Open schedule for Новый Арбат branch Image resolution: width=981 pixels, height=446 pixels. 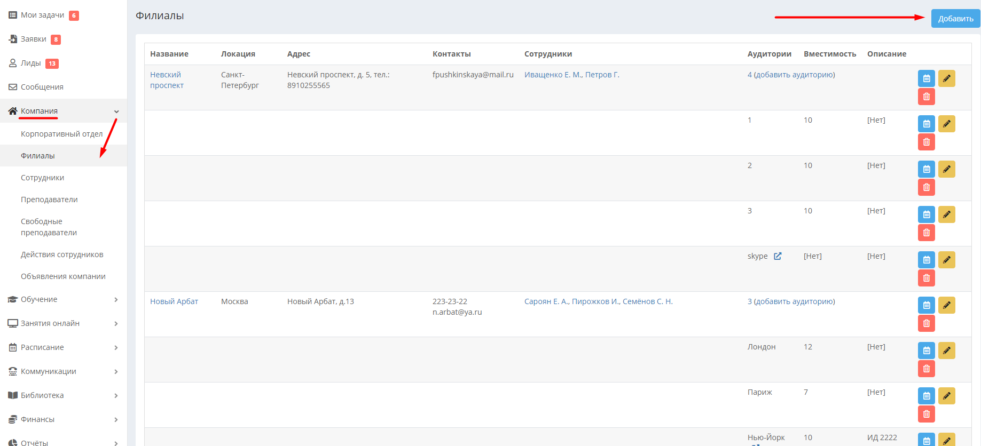tap(927, 305)
